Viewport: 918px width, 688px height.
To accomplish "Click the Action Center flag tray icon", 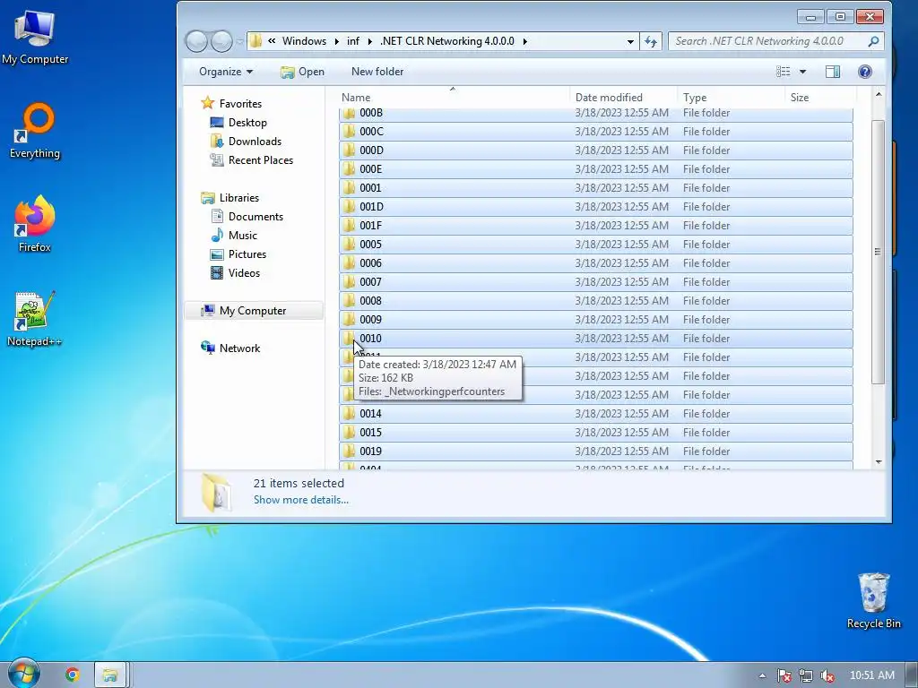I will point(784,675).
